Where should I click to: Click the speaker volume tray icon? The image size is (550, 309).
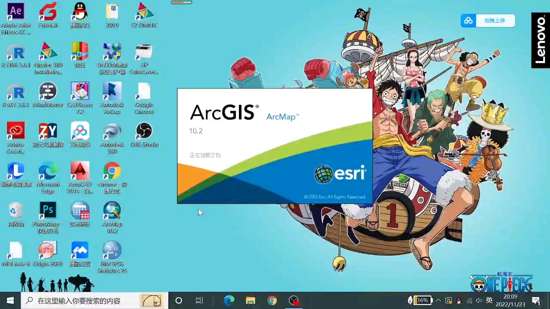pos(479,300)
